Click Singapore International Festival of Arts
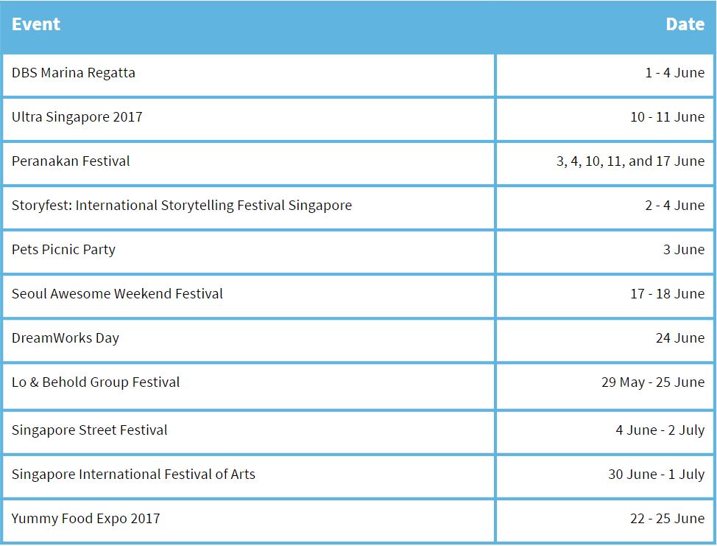This screenshot has width=717, height=546. [x=133, y=475]
